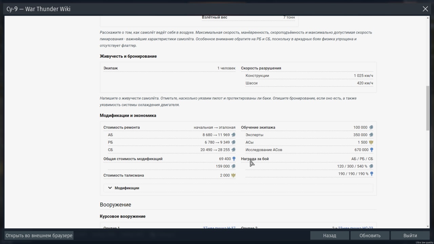The image size is (434, 244).
Task: Click the vertical scrollbar thumb
Action: tap(428, 108)
